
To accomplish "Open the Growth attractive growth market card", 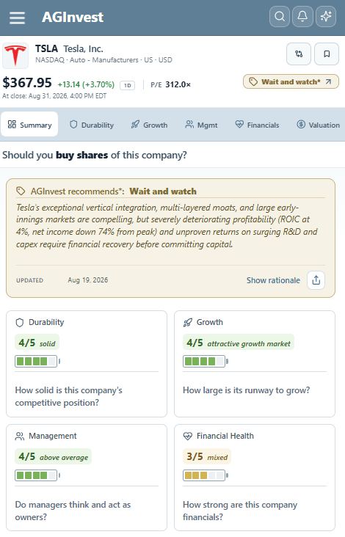I will point(255,364).
